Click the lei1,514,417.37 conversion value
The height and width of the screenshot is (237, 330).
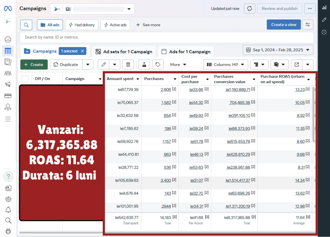[x=238, y=180]
